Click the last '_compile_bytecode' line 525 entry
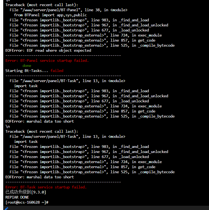209x210 pixels. 92,172
